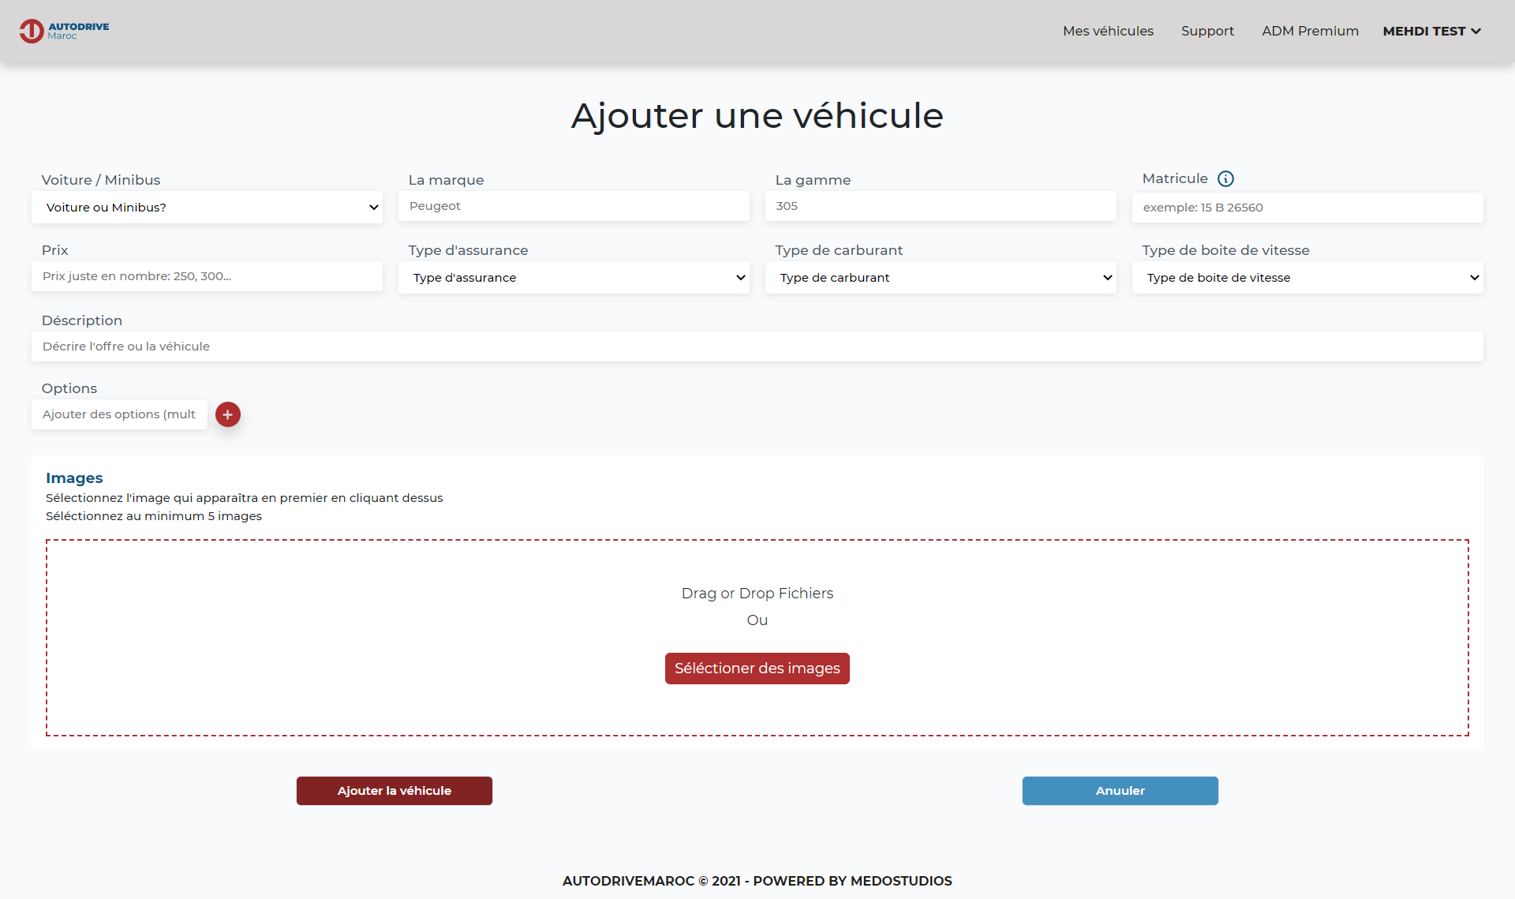Click the plus icon to add options

226,414
